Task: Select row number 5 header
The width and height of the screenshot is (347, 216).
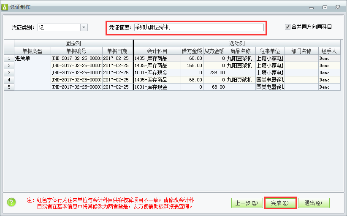Action: tap(9, 87)
